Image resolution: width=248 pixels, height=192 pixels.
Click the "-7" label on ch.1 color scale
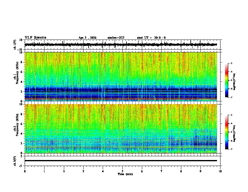(231, 97)
